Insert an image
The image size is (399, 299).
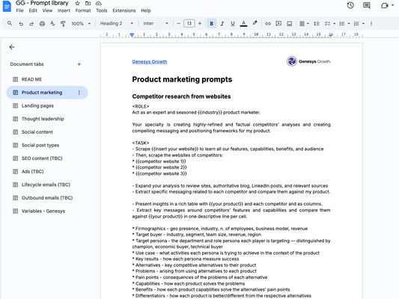pos(289,24)
